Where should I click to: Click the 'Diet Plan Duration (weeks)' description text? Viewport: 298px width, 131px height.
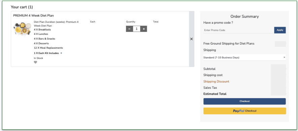tap(56, 24)
